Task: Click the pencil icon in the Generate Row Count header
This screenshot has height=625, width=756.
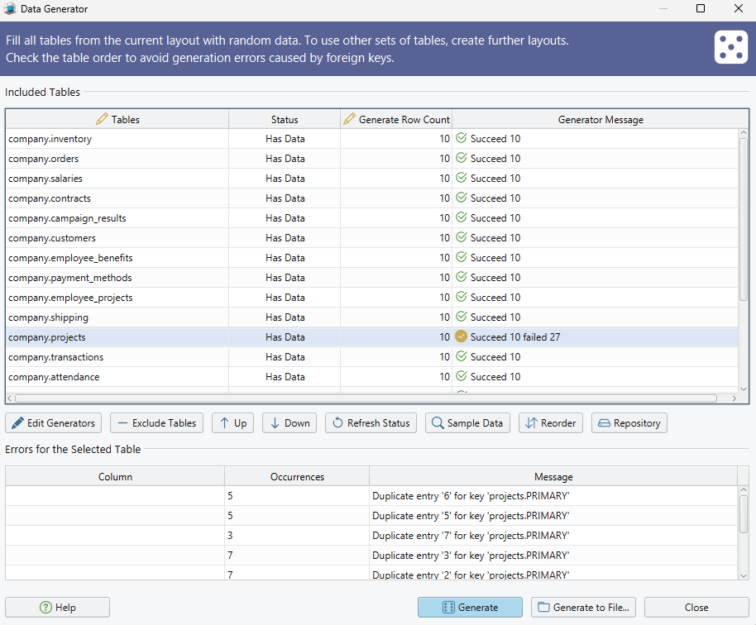Action: (349, 119)
